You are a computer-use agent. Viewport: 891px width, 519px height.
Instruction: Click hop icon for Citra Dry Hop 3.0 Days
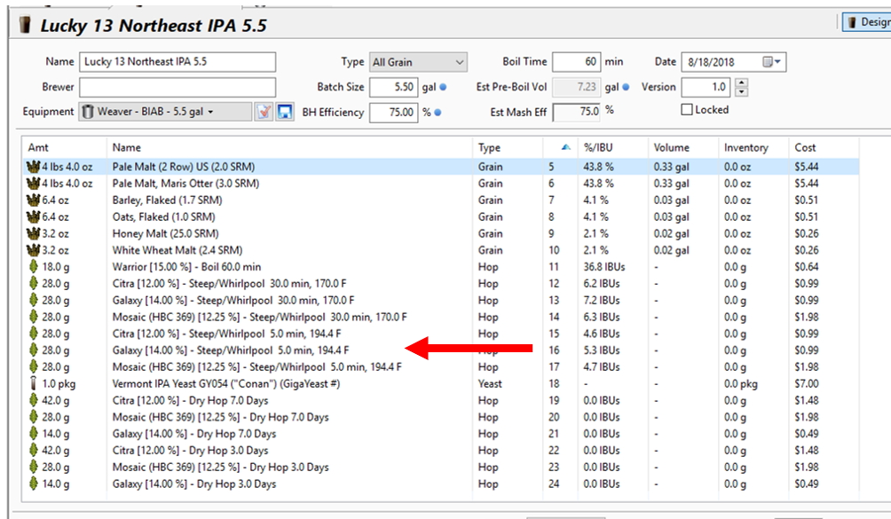pyautogui.click(x=34, y=451)
